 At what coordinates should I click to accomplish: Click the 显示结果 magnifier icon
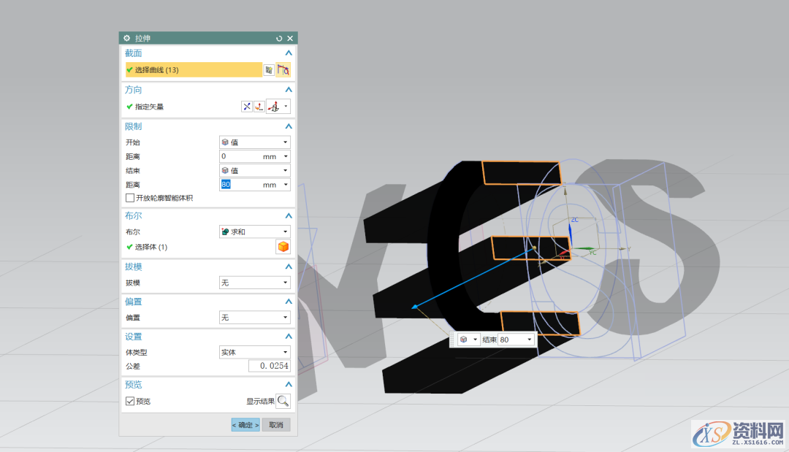[x=283, y=401]
